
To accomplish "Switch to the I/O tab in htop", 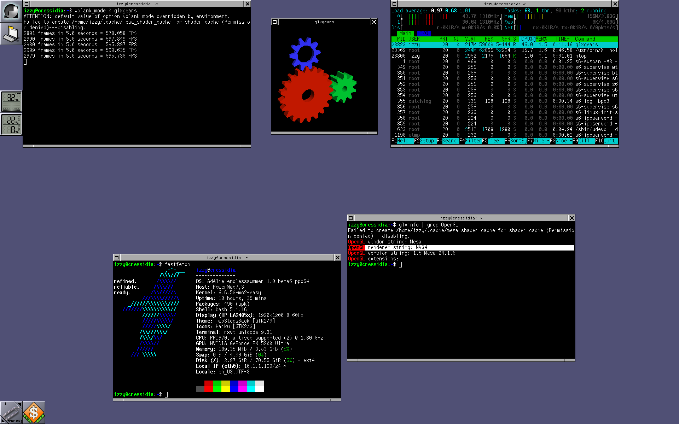I will click(424, 33).
